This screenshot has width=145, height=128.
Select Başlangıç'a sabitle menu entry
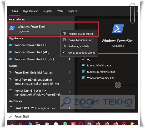79,46
